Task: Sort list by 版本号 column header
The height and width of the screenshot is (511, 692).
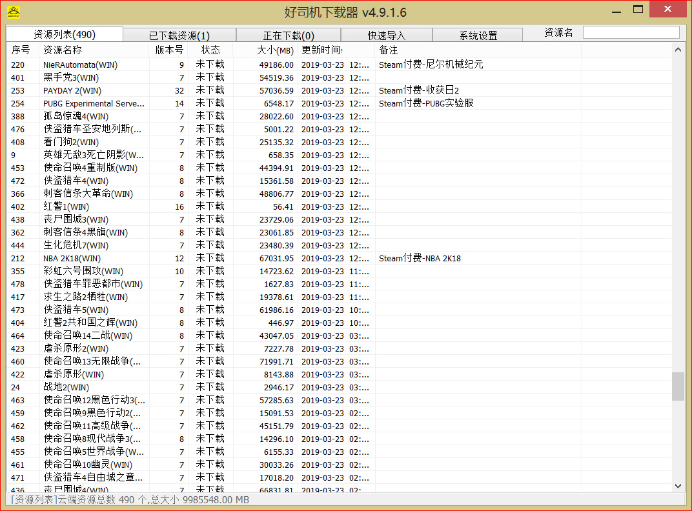Action: 168,50
